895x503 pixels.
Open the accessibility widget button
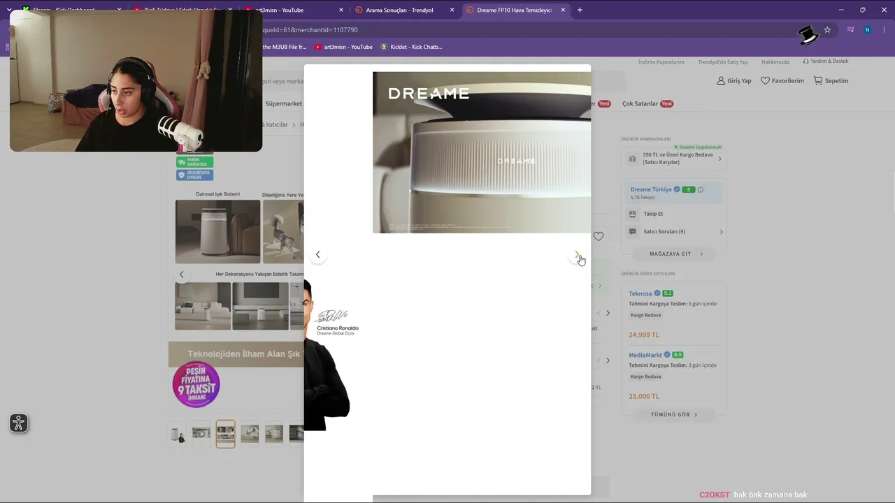coord(19,423)
